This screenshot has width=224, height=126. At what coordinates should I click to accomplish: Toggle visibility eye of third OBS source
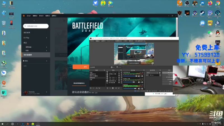(x=119, y=76)
